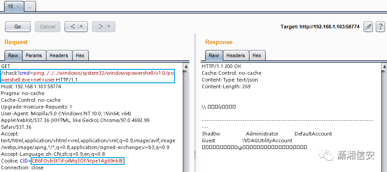Go back to previous request in history
This screenshot has width=387, height=172.
click(73, 27)
